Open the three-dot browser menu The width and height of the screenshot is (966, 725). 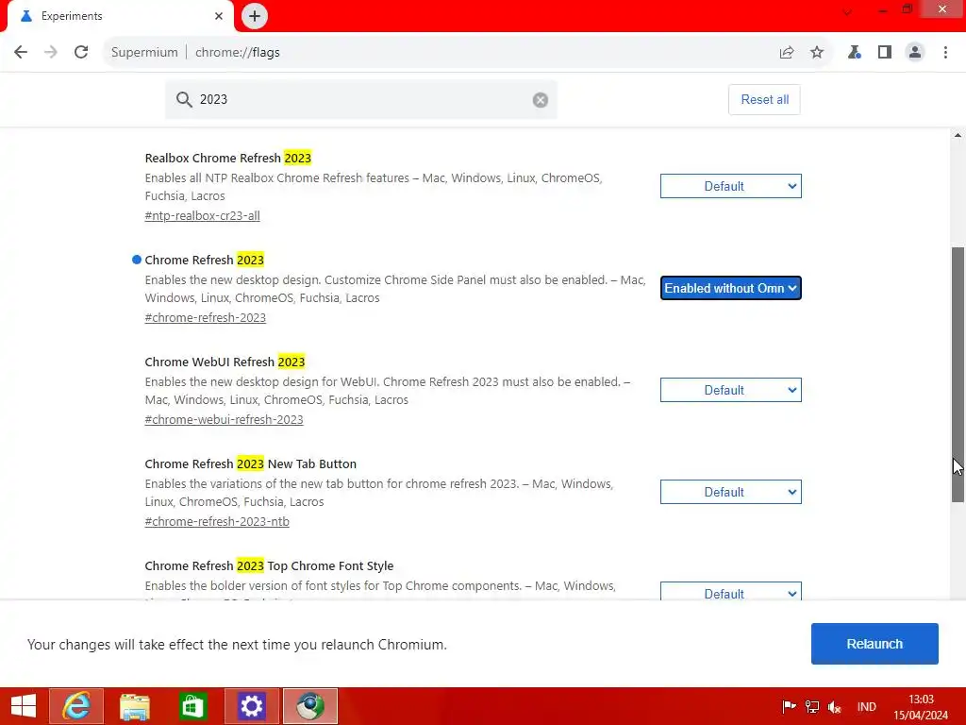click(x=945, y=53)
